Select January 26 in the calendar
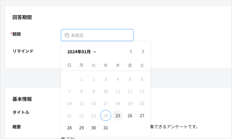Viewport: 232px width, 139px height. pyautogui.click(x=130, y=116)
